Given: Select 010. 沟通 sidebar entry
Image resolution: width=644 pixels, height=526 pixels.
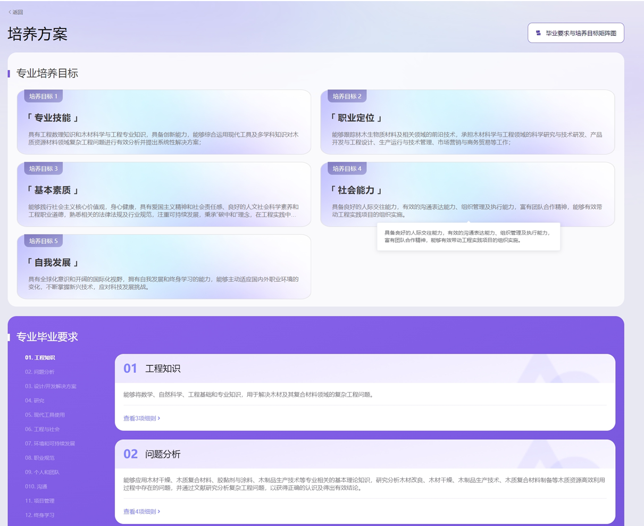Looking at the screenshot, I should 36,487.
